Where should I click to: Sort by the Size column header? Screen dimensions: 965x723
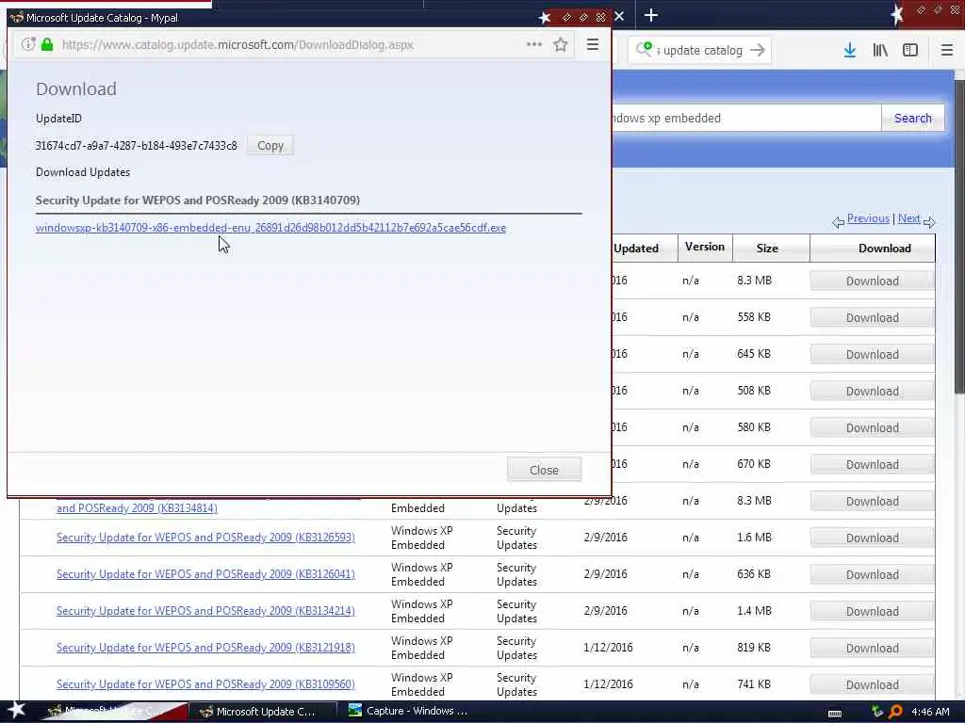click(767, 249)
